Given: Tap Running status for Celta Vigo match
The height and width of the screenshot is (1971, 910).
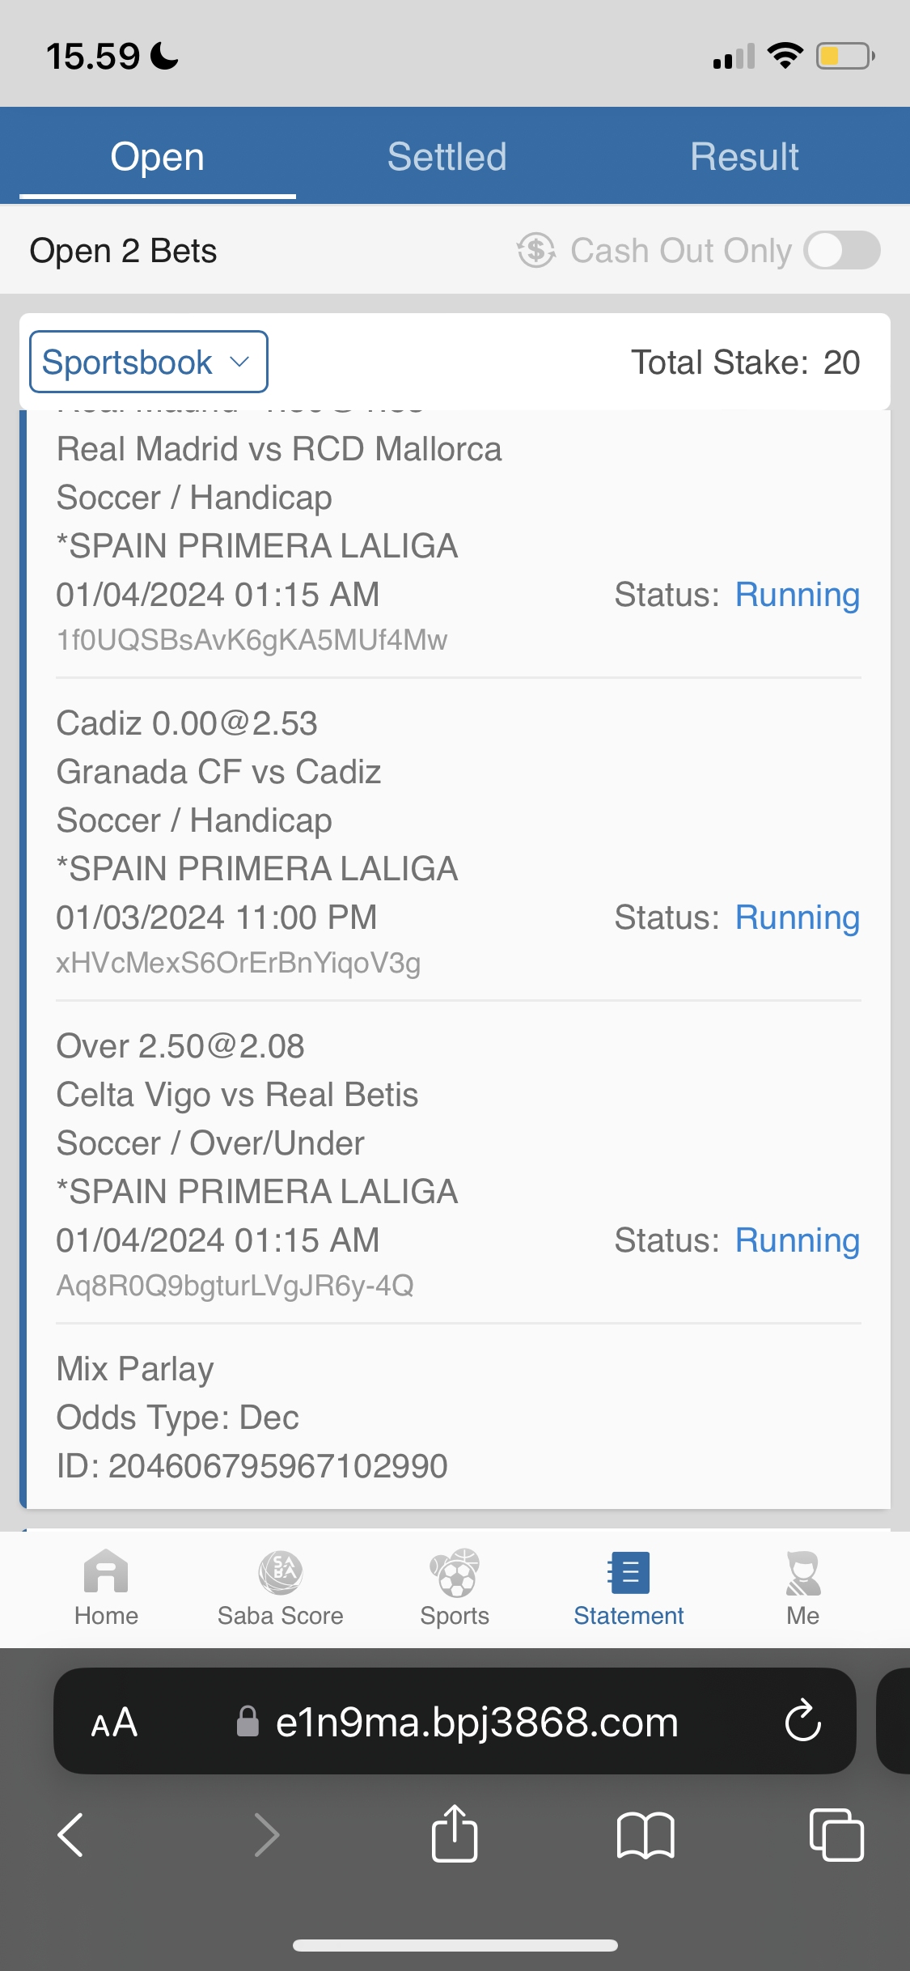Looking at the screenshot, I should (797, 1240).
